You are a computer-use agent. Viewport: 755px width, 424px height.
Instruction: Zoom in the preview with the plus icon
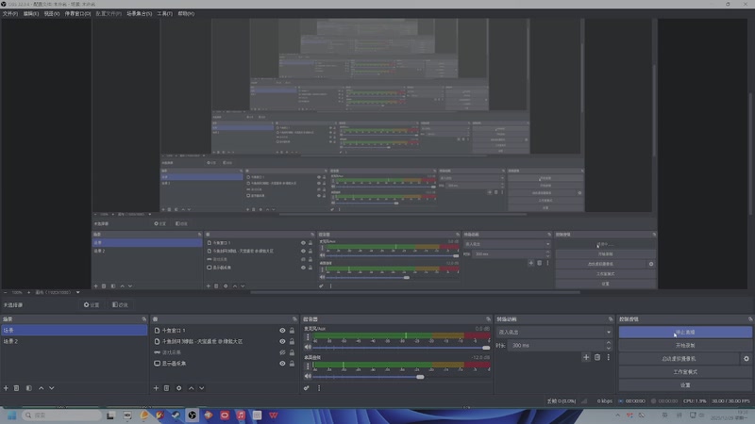pyautogui.click(x=28, y=292)
